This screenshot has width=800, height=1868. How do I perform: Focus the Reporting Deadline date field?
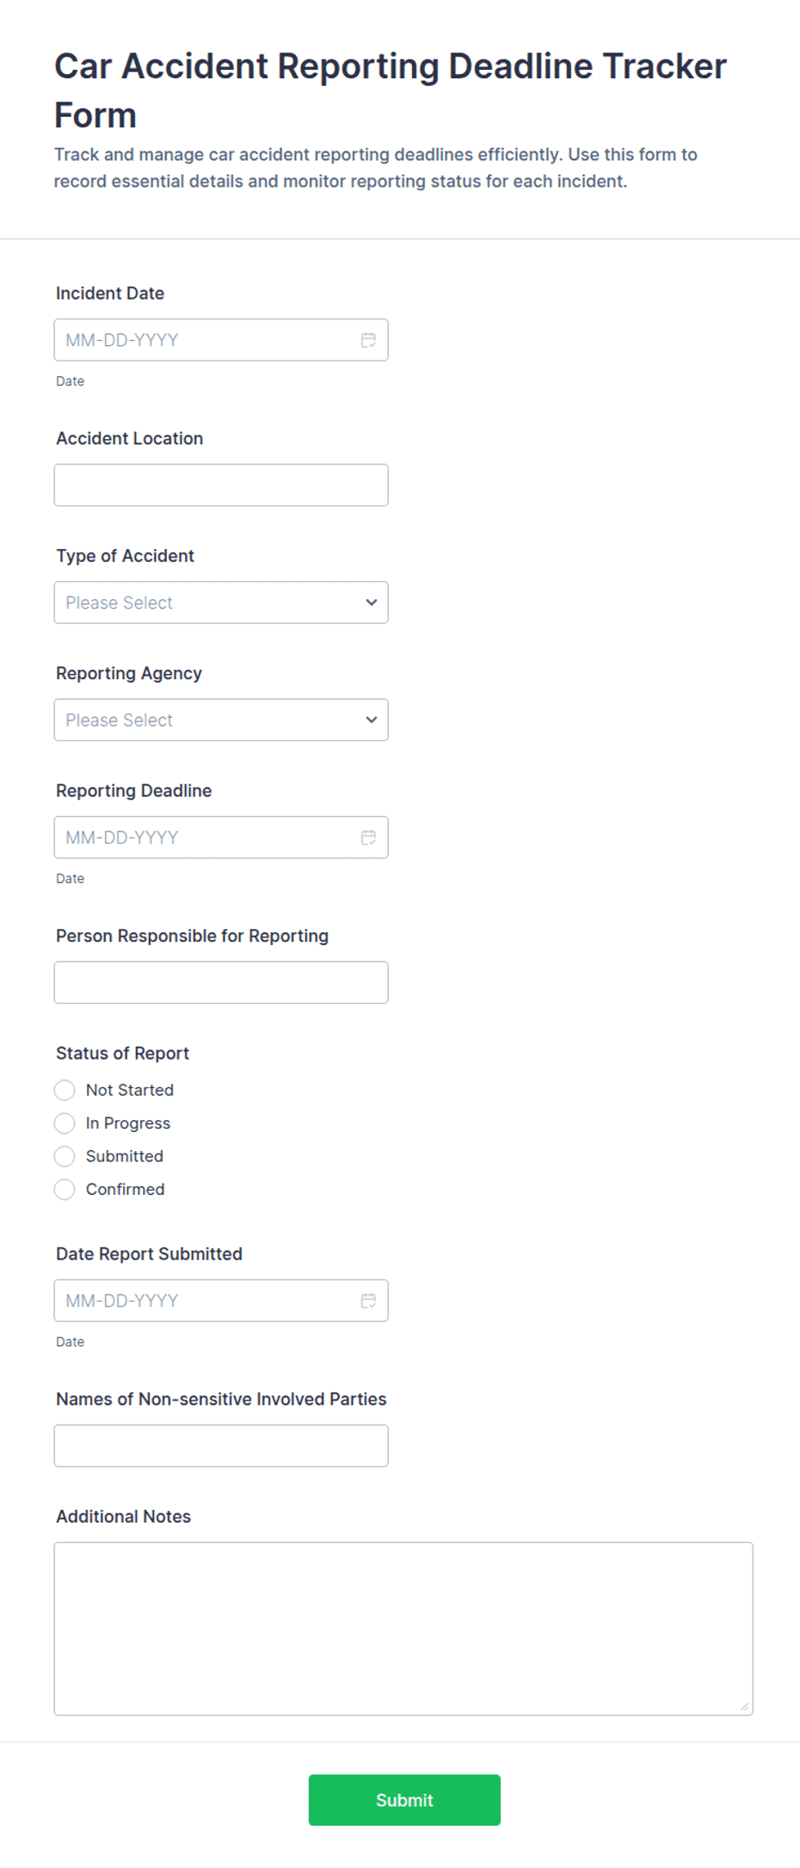click(221, 838)
